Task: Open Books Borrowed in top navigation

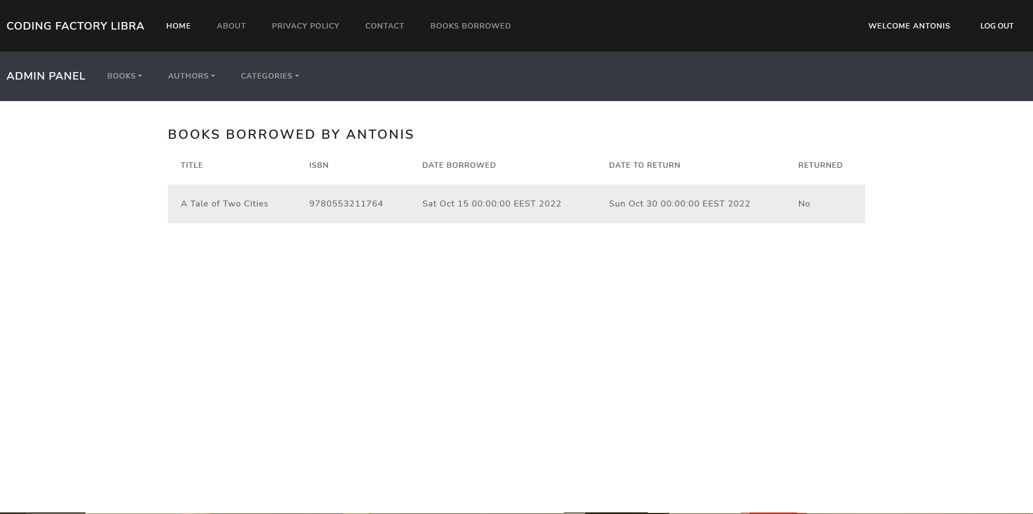Action: click(x=470, y=26)
